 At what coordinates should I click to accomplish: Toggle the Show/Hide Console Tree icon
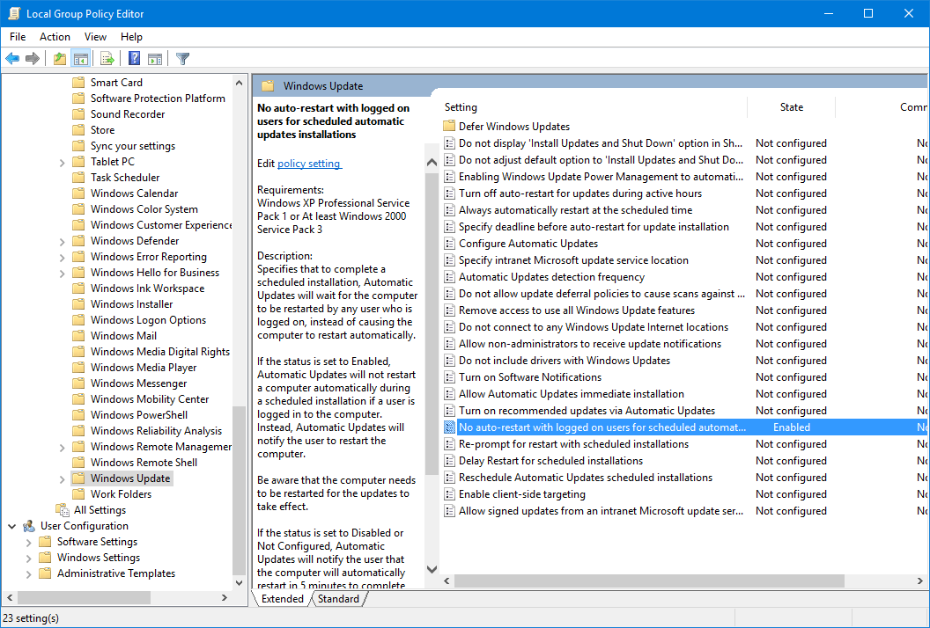tap(81, 59)
